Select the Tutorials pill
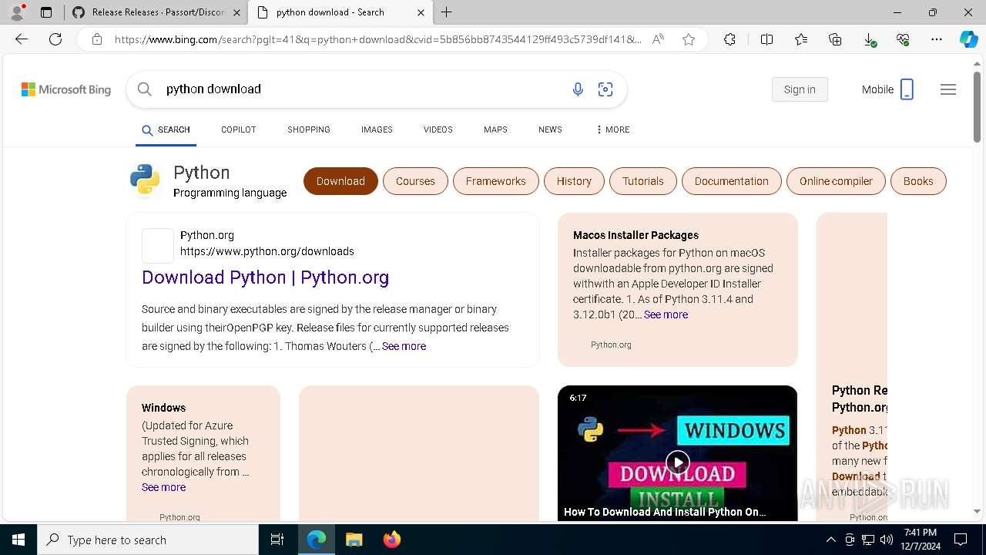Image resolution: width=986 pixels, height=555 pixels. (643, 181)
